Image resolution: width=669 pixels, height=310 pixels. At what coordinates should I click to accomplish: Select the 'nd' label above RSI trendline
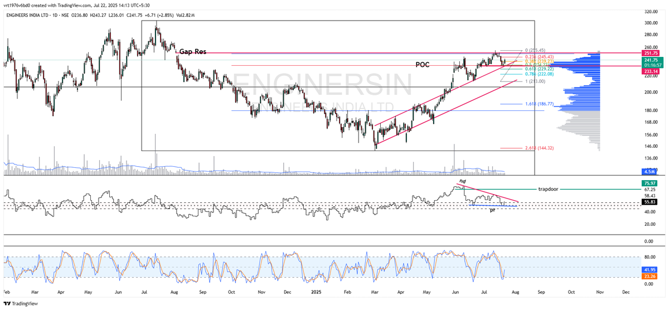tap(462, 181)
